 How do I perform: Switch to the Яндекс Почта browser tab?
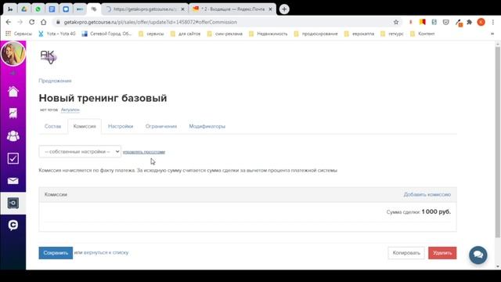pyautogui.click(x=232, y=9)
